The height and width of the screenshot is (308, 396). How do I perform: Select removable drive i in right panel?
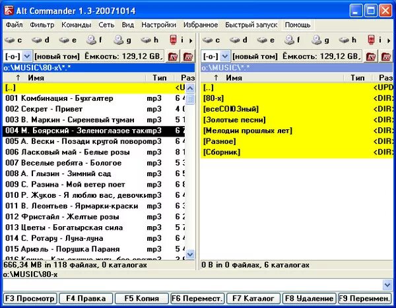coord(374,40)
